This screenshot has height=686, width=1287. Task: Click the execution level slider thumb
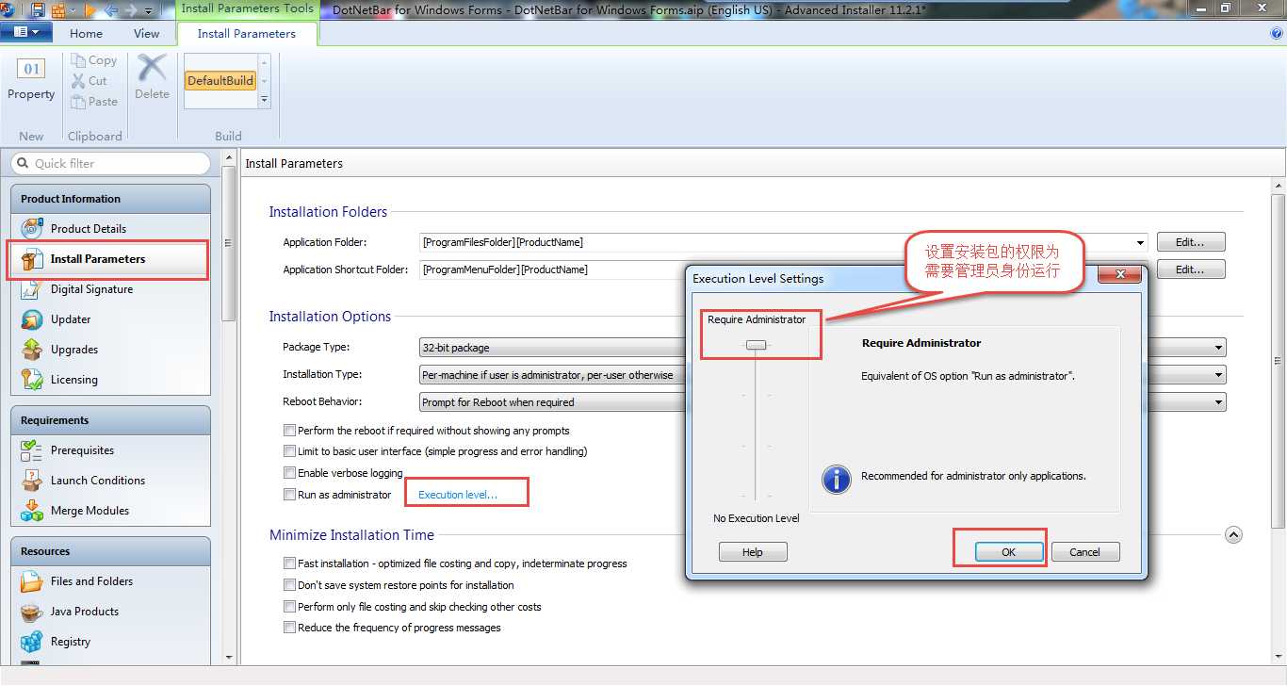click(x=757, y=345)
